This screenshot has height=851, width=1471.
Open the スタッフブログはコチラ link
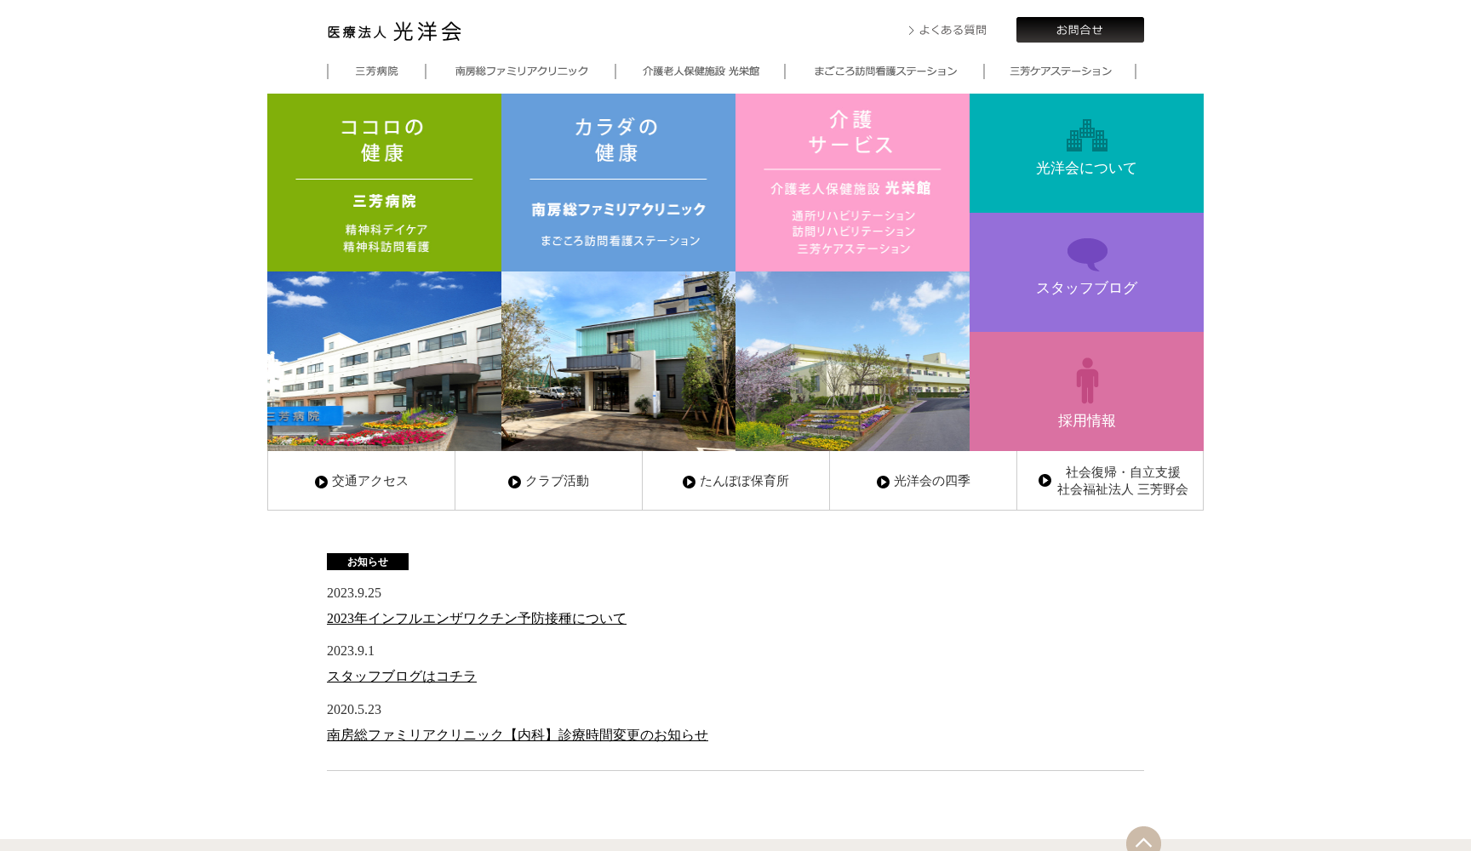(401, 676)
